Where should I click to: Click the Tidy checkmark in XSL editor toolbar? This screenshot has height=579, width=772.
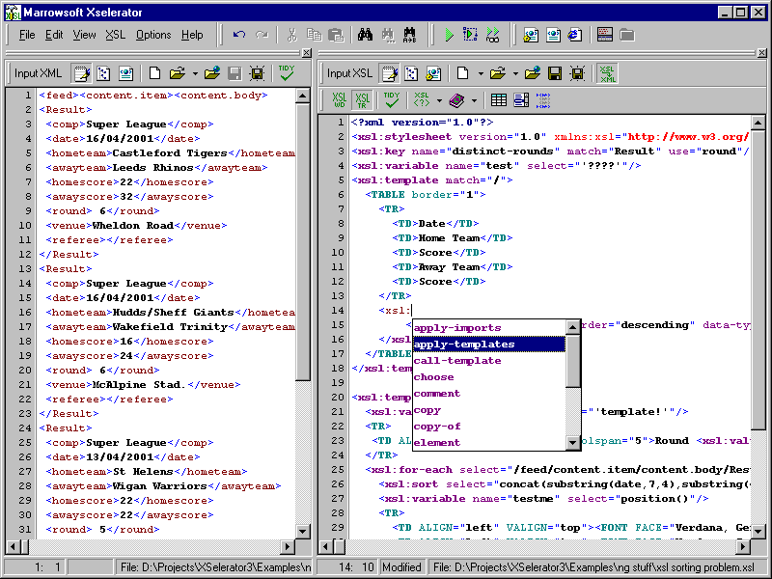(x=392, y=100)
